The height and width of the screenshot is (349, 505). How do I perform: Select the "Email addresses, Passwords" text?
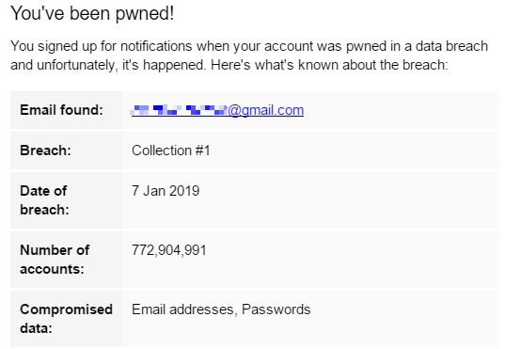(x=221, y=309)
